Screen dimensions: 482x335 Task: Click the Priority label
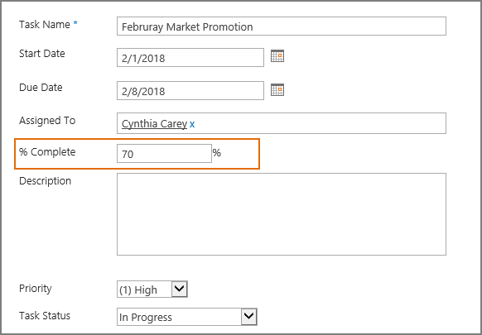coord(36,289)
